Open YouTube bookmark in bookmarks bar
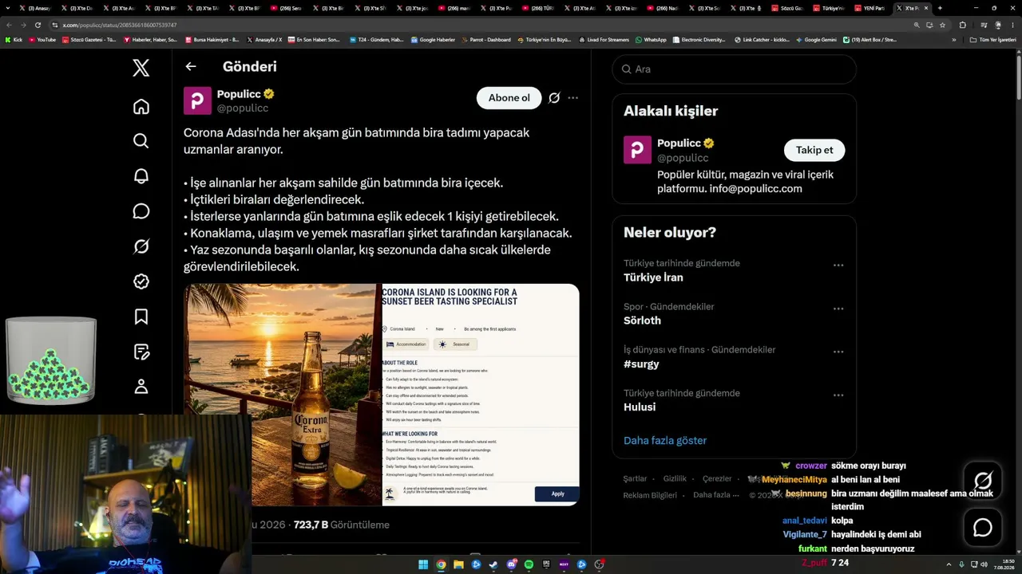The image size is (1022, 574). pos(42,40)
